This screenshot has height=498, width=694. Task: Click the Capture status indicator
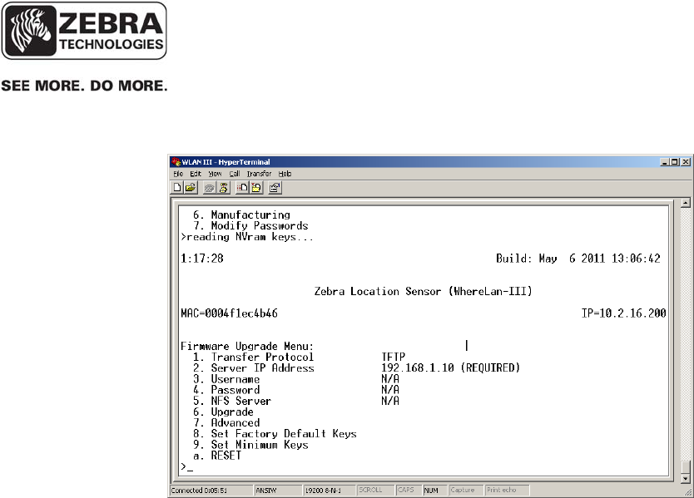[x=466, y=490]
